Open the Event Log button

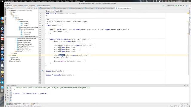coord(184,104)
